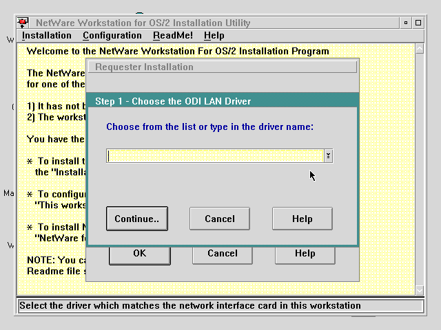Minimize the Installation Utility window
The image size is (441, 330).
click(x=406, y=23)
